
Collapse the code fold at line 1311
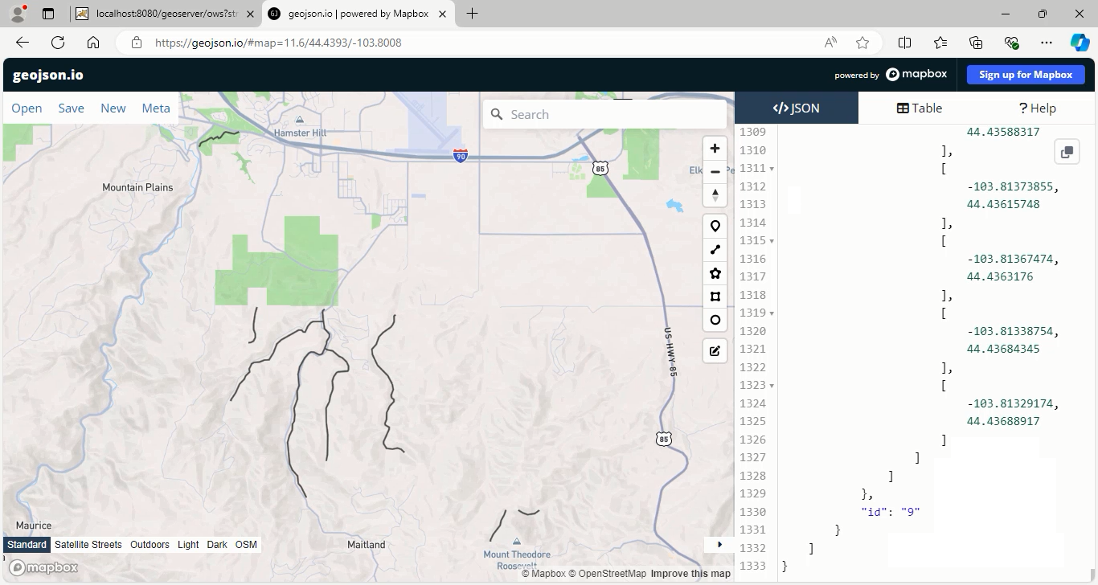pos(772,169)
